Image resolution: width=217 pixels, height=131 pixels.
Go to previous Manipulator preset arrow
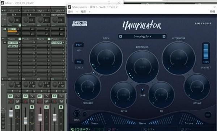(x=121, y=36)
